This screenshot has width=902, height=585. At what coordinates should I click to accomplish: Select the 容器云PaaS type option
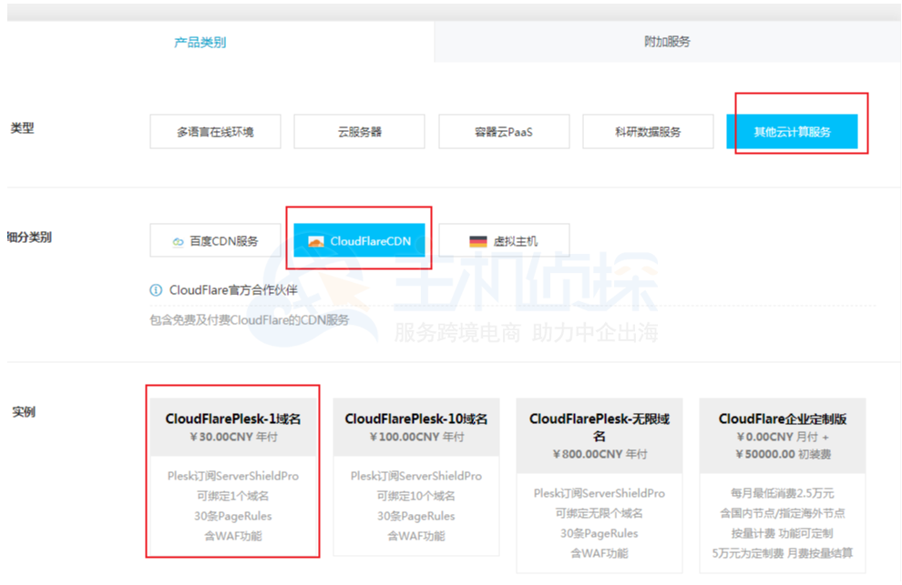click(x=504, y=132)
